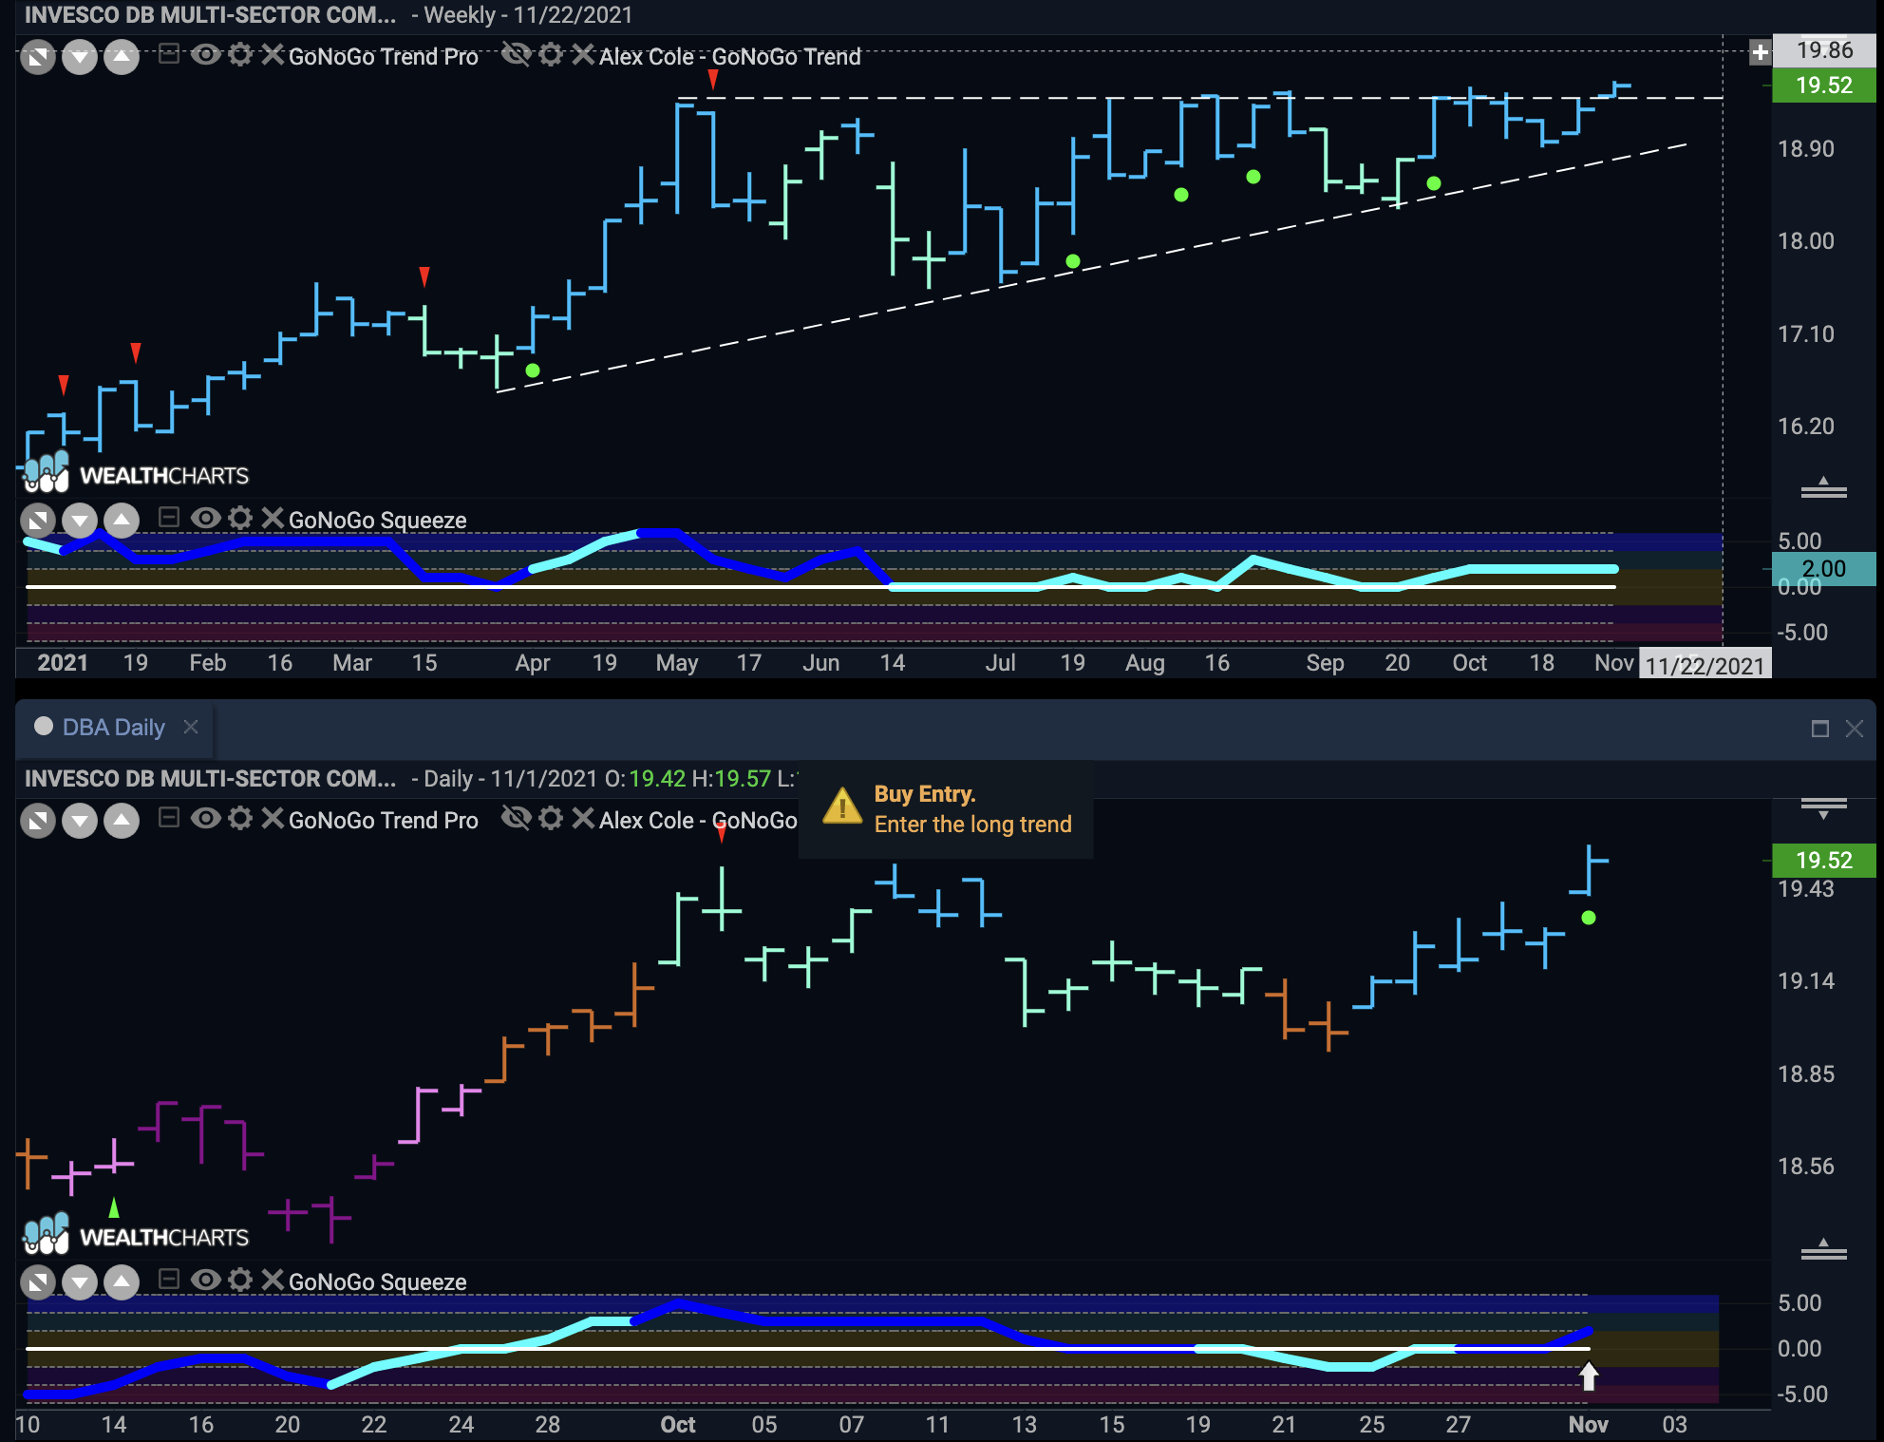Click the Oct label on weekly time axis
1884x1442 pixels.
point(1469,663)
